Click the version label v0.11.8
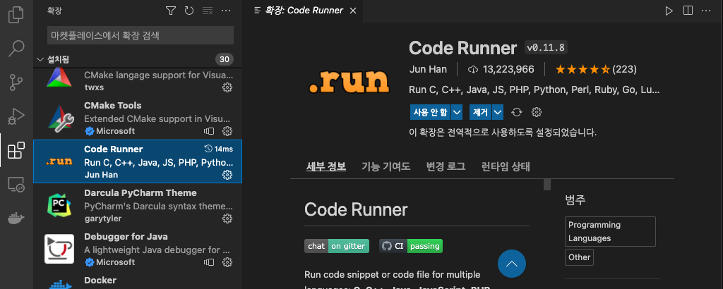 pos(546,47)
